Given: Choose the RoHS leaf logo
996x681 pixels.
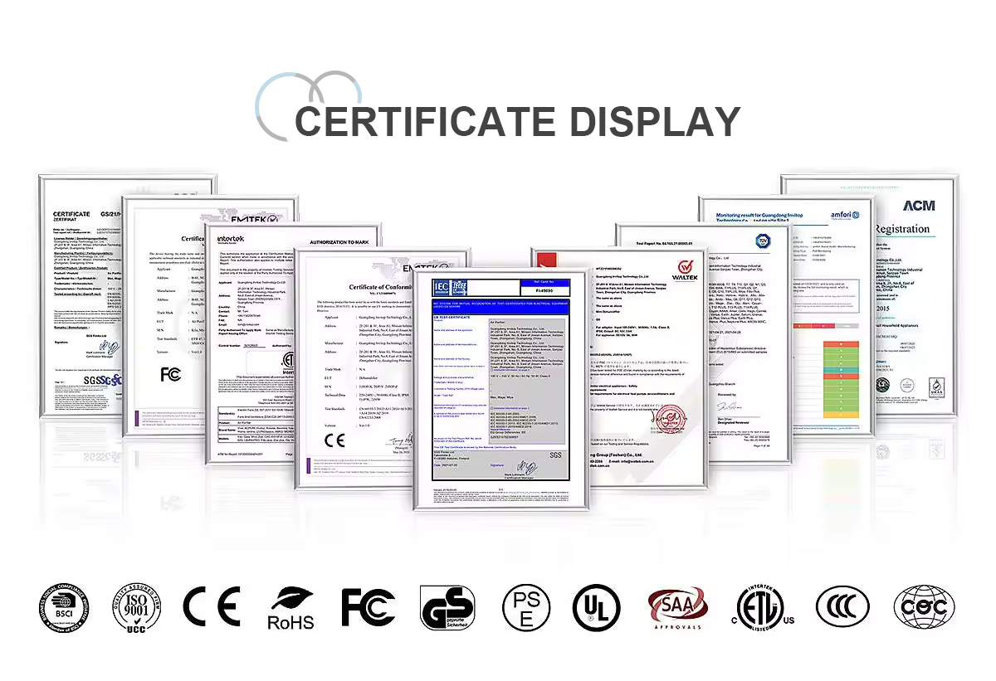Looking at the screenshot, I should pos(290,608).
